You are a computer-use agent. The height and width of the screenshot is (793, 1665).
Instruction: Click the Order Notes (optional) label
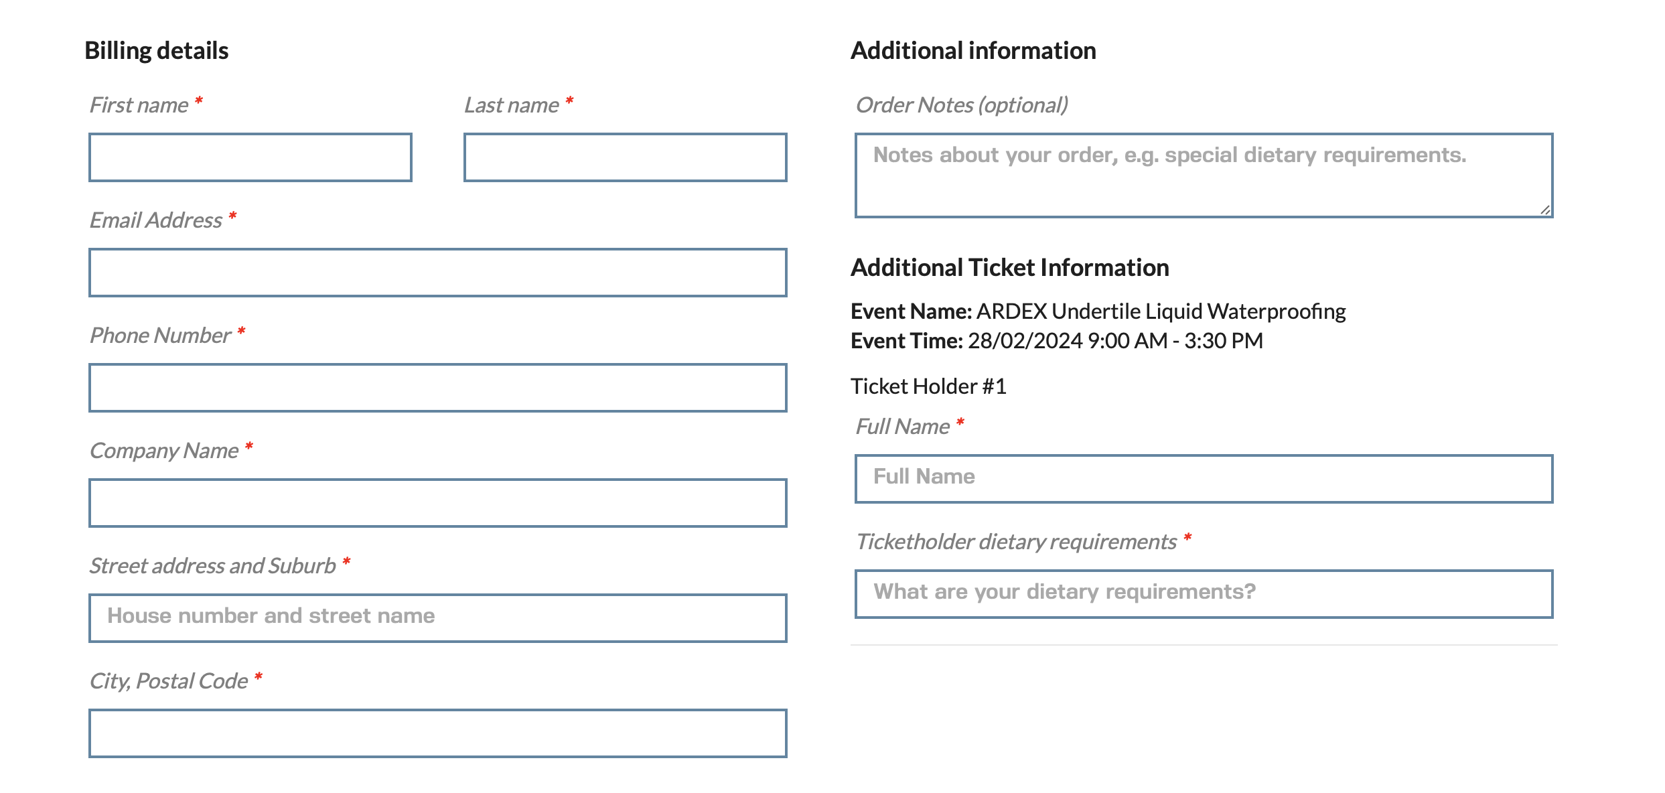coord(962,105)
